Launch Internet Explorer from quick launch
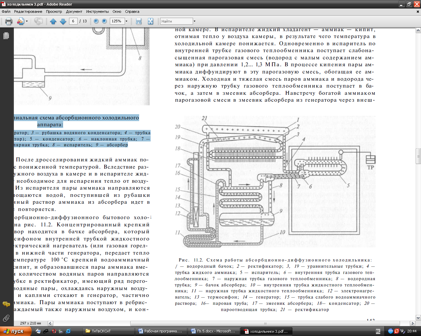 [x=68, y=331]
